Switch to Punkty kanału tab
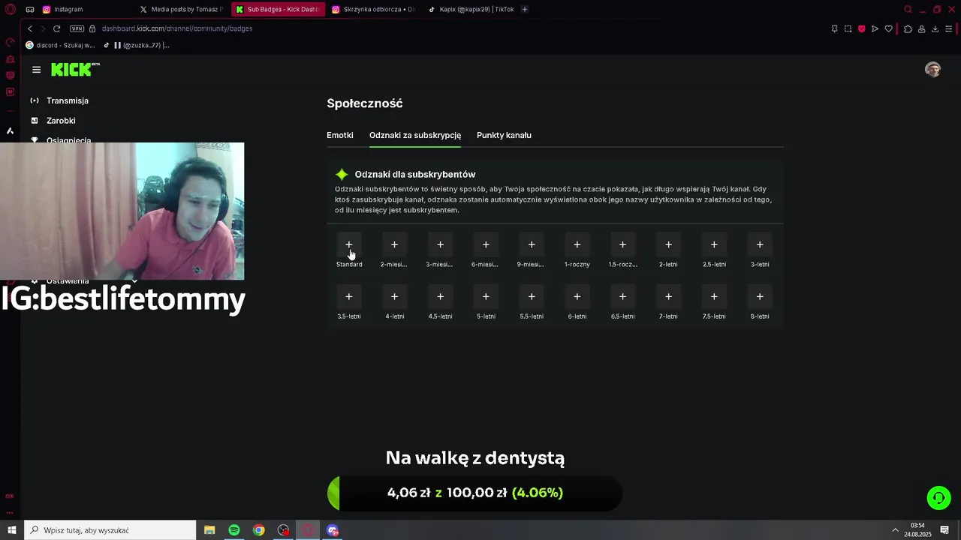The height and width of the screenshot is (540, 961). 504,135
